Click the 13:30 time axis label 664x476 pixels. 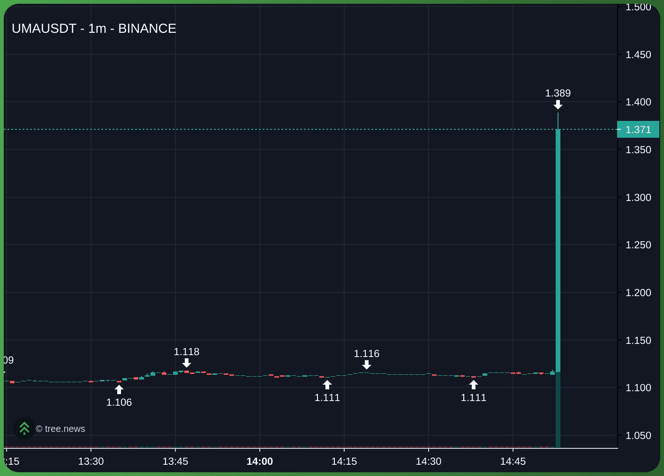pos(91,461)
